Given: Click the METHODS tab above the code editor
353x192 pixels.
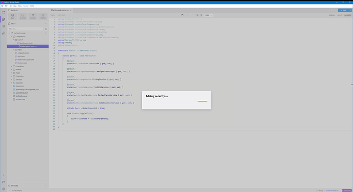Looking at the screenshot, I should [x=61, y=15].
